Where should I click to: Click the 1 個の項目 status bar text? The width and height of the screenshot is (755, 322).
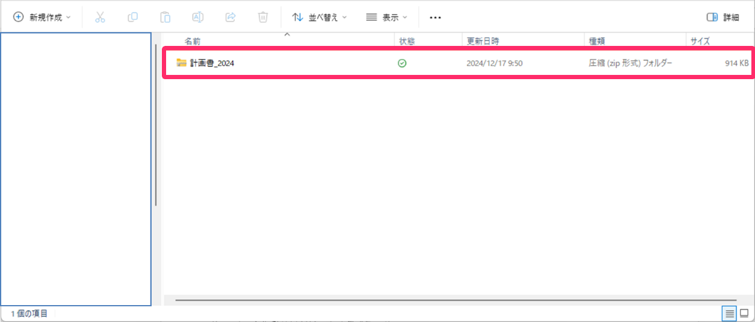(29, 314)
